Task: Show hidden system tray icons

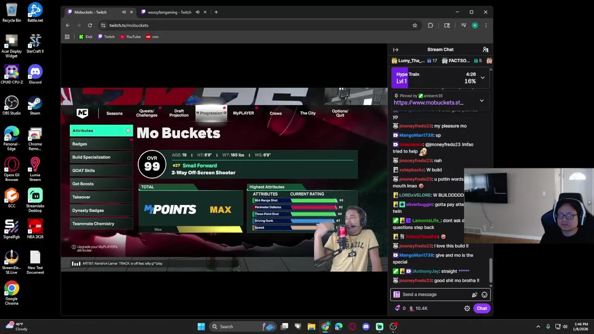Action: (538, 327)
